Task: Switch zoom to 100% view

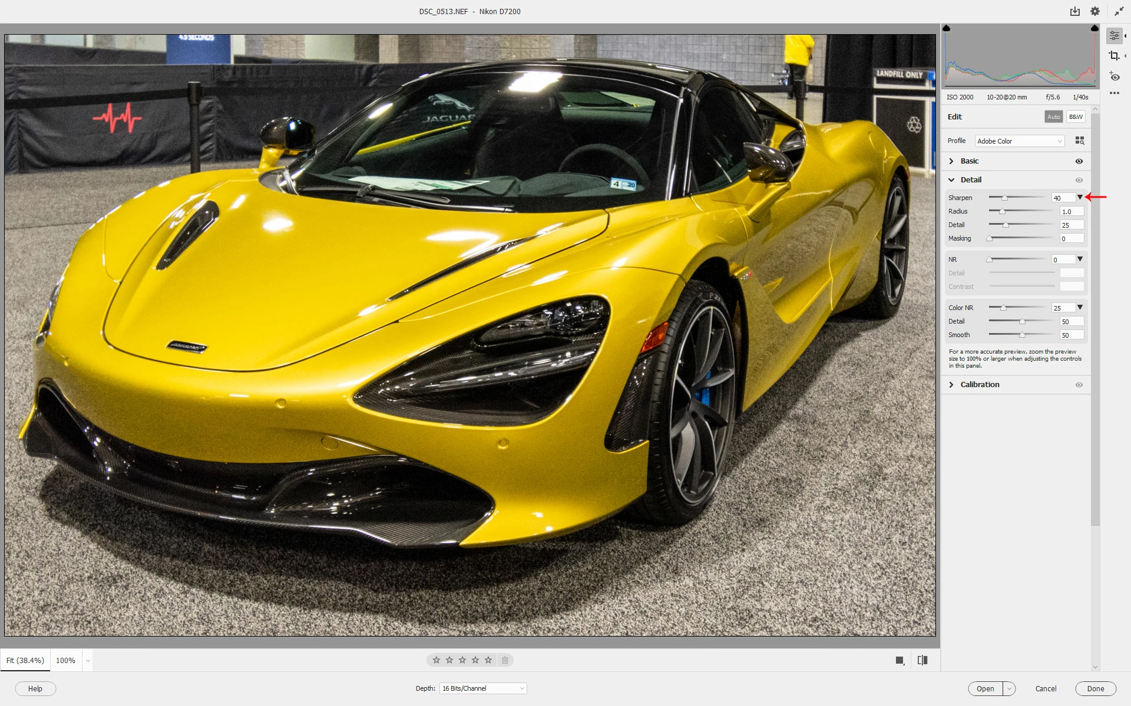Action: tap(65, 660)
